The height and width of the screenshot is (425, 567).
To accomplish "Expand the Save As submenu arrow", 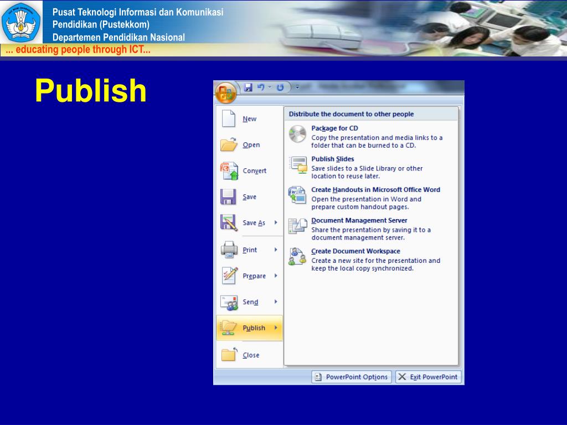I will tap(276, 222).
